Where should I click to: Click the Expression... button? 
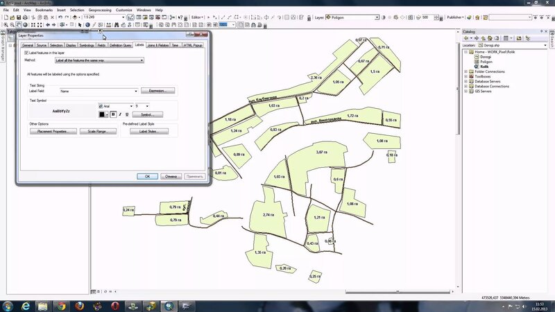(158, 91)
